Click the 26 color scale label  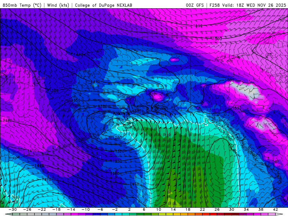pos(217,210)
